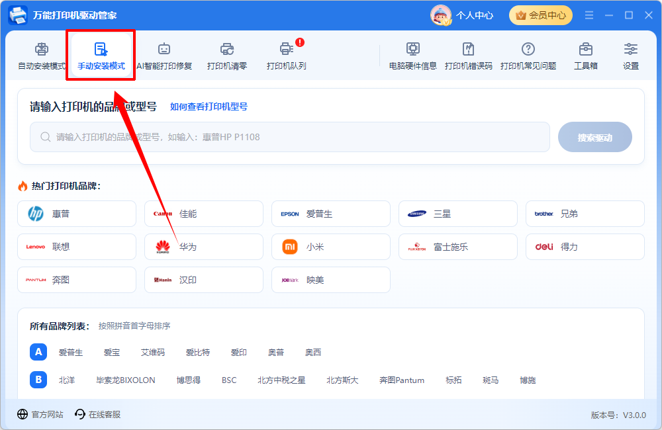The height and width of the screenshot is (430, 662).
Task: Select the 奔图 Pantum brand card
Action: (77, 280)
